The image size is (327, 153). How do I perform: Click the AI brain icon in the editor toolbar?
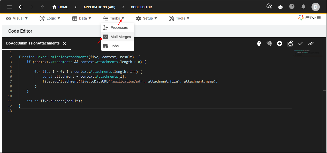[269, 44]
